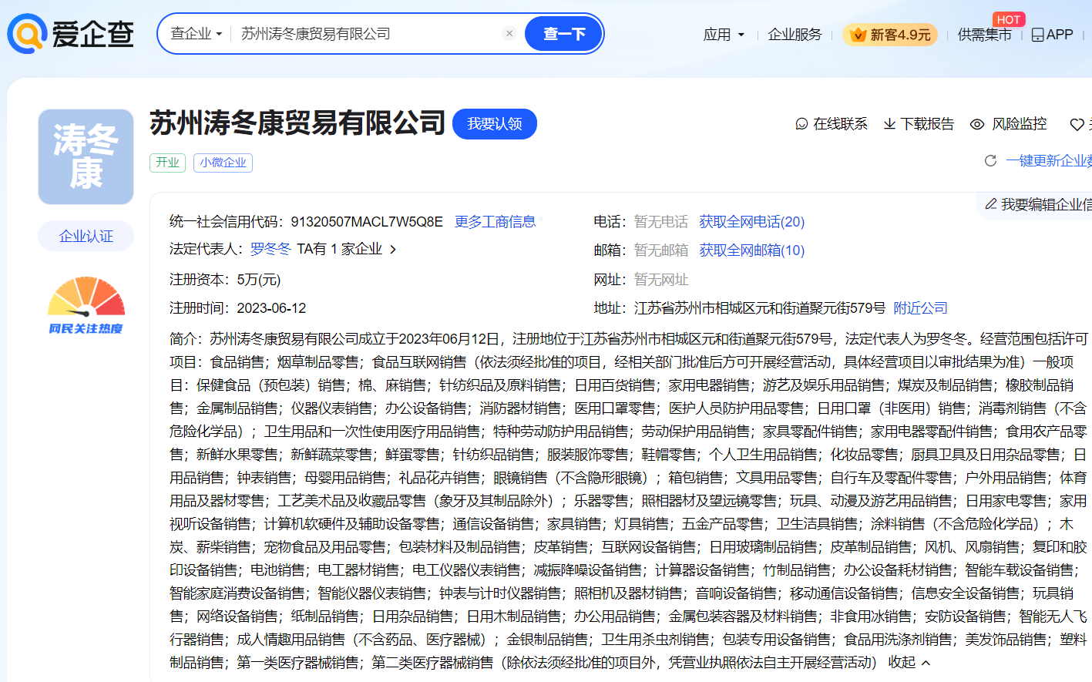Open the 企业服务 menu item

795,35
